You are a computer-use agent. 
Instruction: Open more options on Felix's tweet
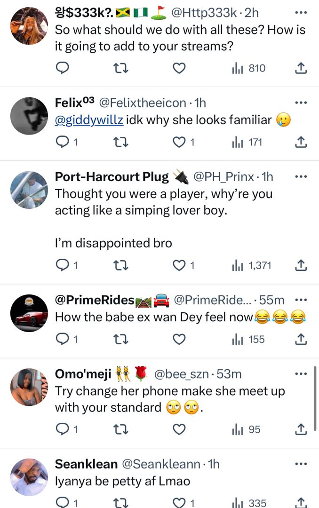click(300, 103)
